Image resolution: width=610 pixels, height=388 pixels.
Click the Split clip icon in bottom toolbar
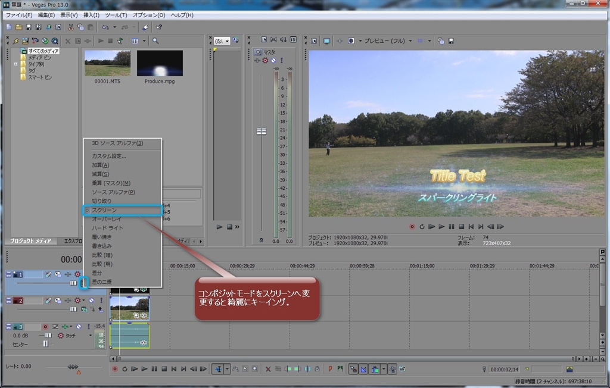click(307, 370)
